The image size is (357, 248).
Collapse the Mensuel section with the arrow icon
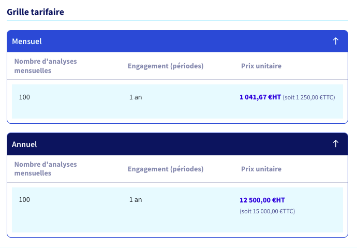tap(335, 41)
